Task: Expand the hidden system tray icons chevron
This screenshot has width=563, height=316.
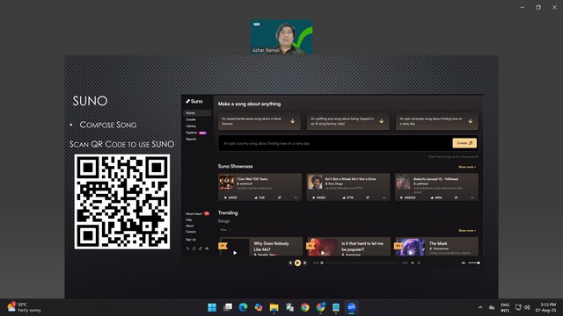Action: [x=480, y=307]
